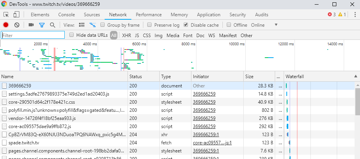Filter requests by XHR type
360x159 pixels.
[126, 35]
